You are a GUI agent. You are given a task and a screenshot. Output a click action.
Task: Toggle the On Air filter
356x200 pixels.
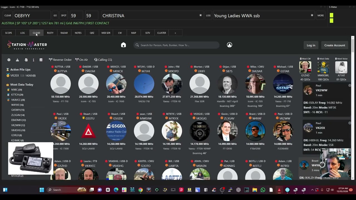[81, 60]
